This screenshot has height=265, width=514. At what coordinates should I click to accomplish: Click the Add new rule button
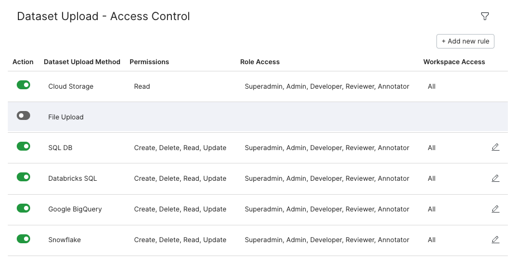click(x=465, y=41)
